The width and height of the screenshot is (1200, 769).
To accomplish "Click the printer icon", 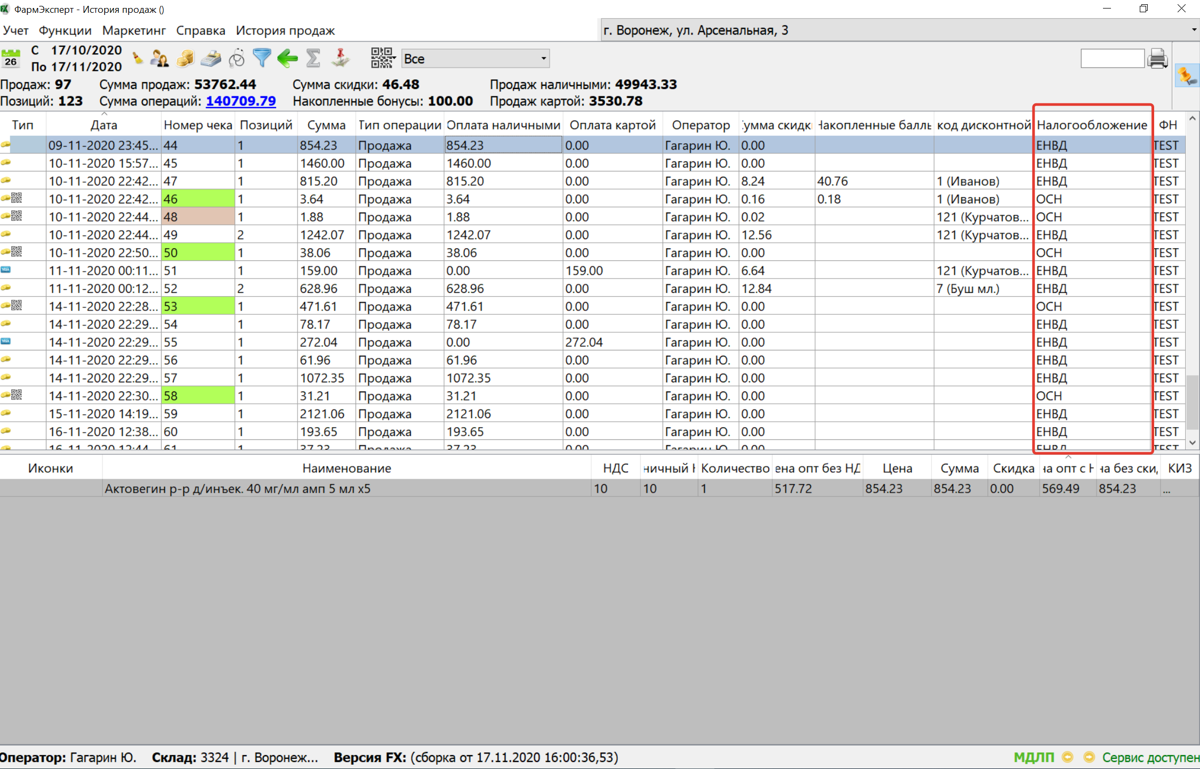I will (x=1157, y=59).
